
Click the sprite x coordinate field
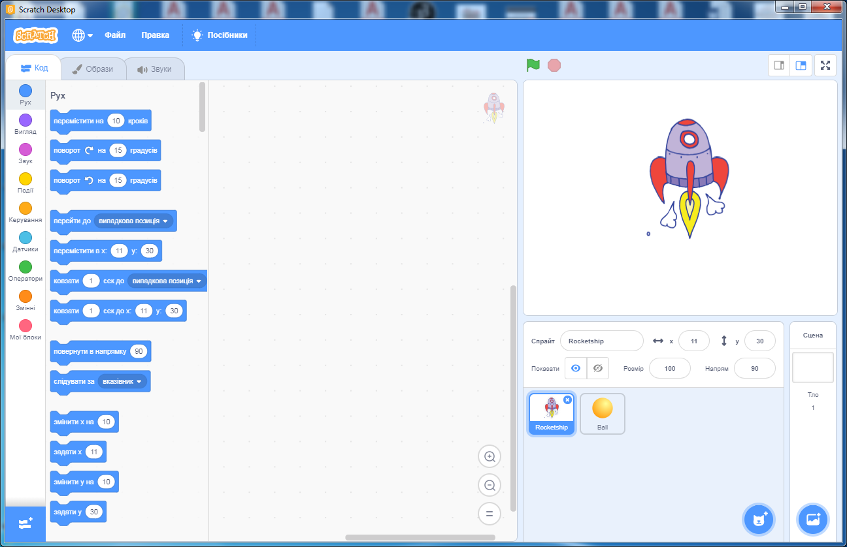[x=694, y=341]
